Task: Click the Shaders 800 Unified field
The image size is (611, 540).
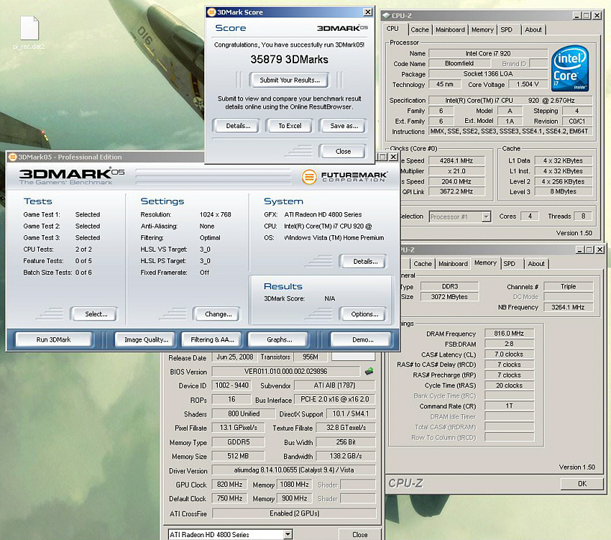Action: pos(244,413)
